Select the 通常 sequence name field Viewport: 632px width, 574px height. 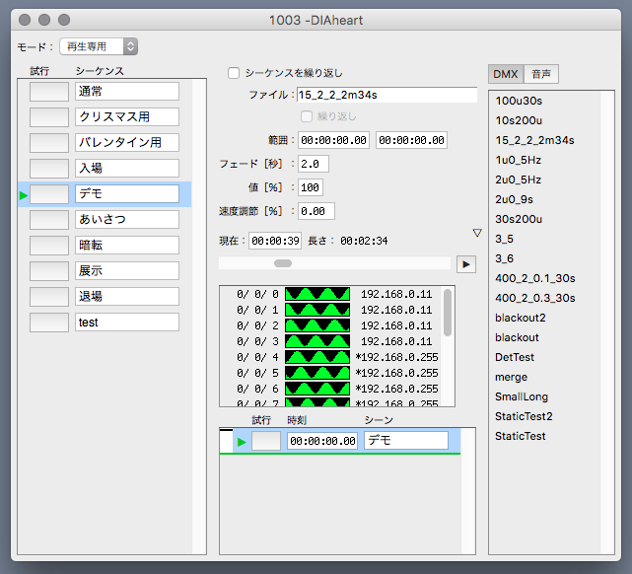point(127,92)
